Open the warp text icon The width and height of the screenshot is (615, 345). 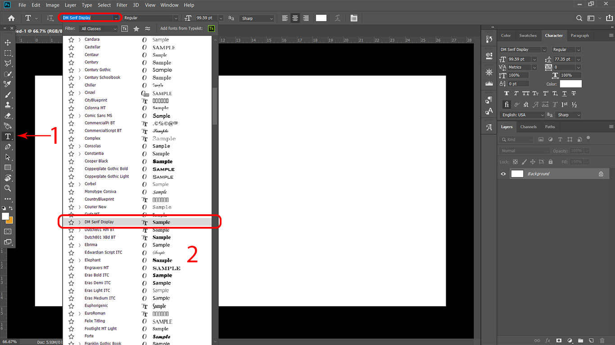337,18
